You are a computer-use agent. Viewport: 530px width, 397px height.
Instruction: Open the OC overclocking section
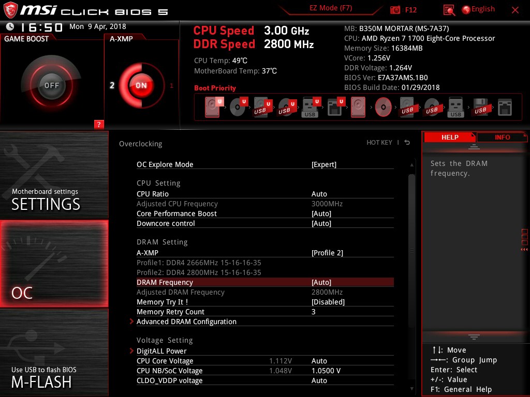click(x=54, y=264)
